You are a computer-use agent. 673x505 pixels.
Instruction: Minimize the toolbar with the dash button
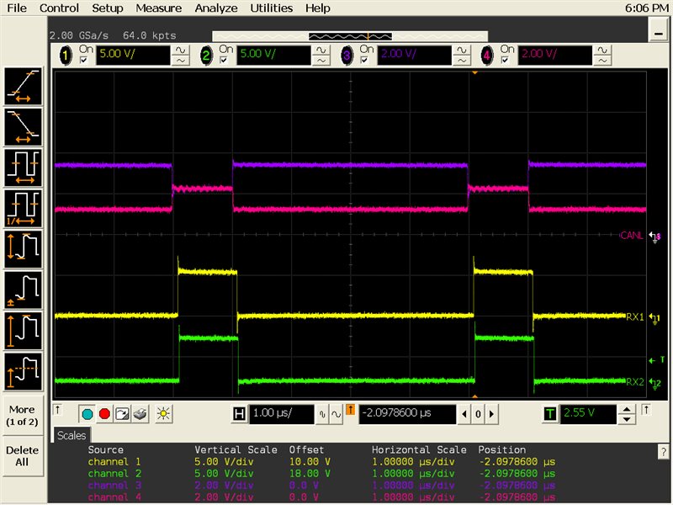tap(659, 31)
